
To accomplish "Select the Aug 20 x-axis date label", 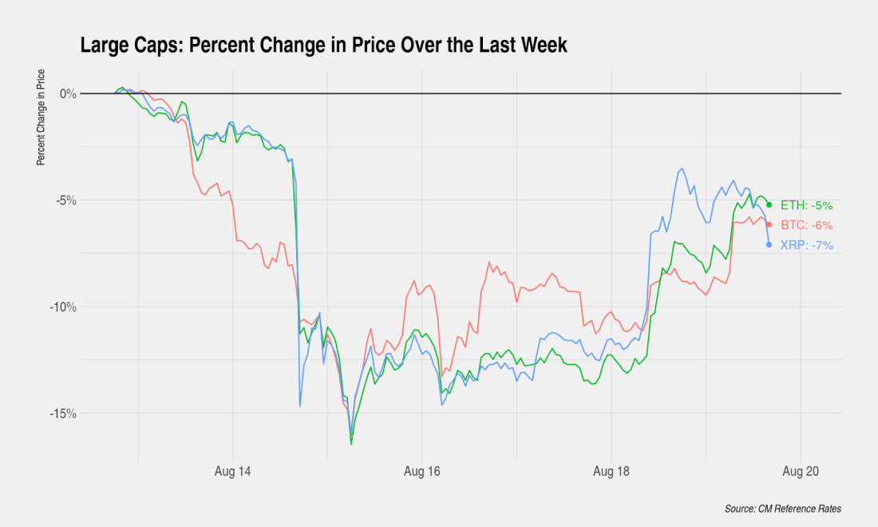I will (x=800, y=472).
